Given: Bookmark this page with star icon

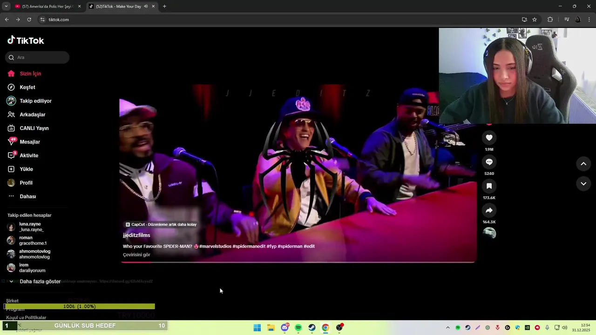Looking at the screenshot, I should click(535, 20).
